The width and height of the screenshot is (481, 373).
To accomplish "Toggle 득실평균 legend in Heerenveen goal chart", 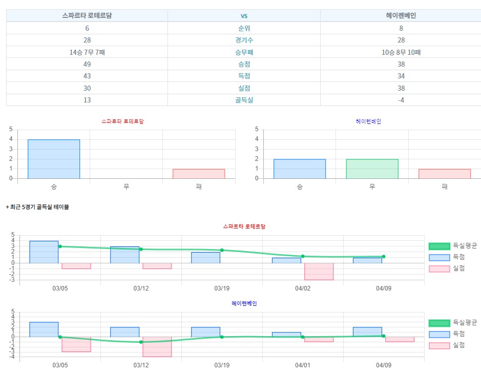I will (x=453, y=323).
